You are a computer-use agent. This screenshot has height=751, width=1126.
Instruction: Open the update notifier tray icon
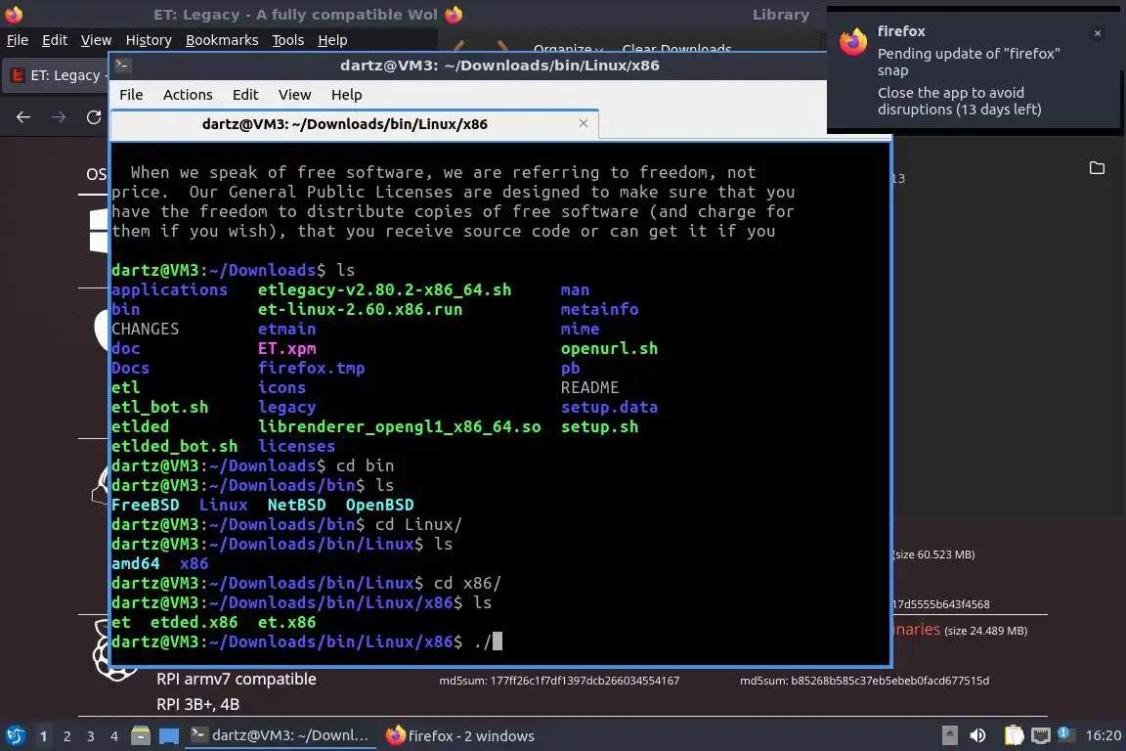[x=1065, y=734]
